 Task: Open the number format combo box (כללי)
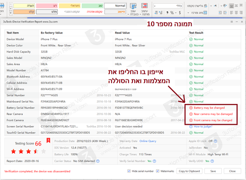[x=168, y=6]
